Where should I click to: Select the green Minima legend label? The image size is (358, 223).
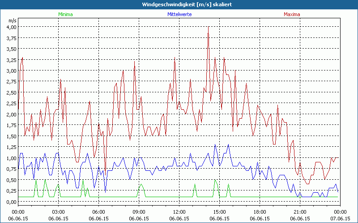[65, 14]
